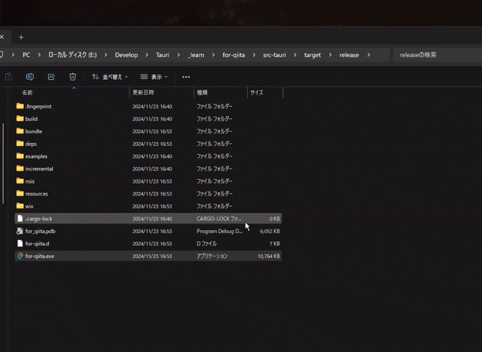This screenshot has width=482, height=352.
Task: Close the current Explorer tab
Action: pos(2,37)
